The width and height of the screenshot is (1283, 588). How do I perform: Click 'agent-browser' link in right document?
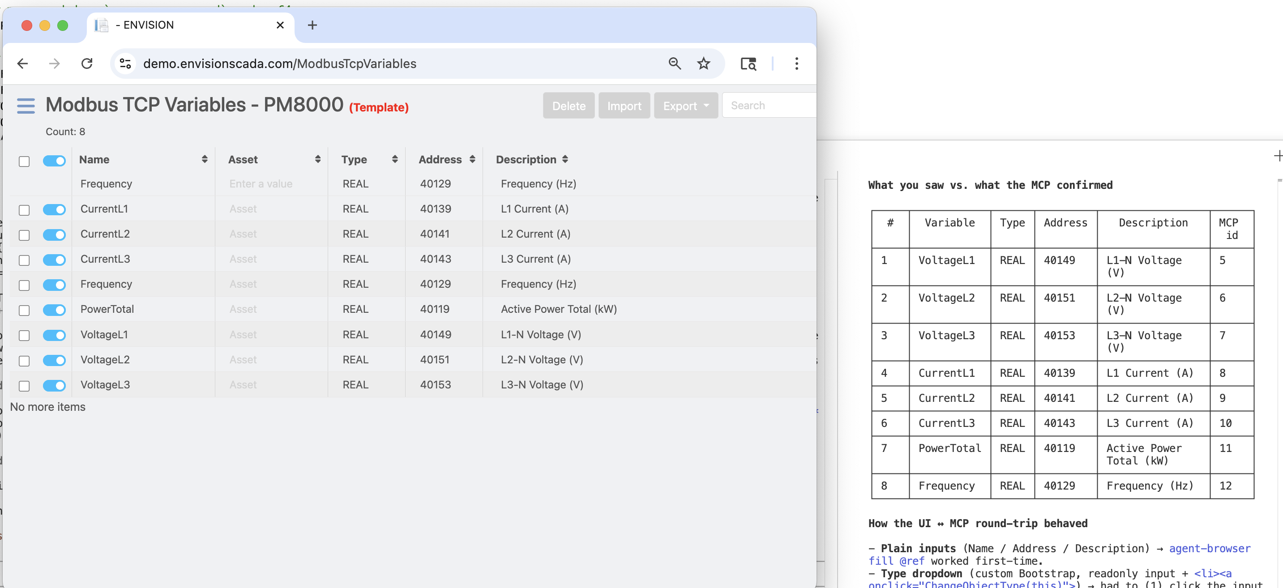(x=1209, y=548)
